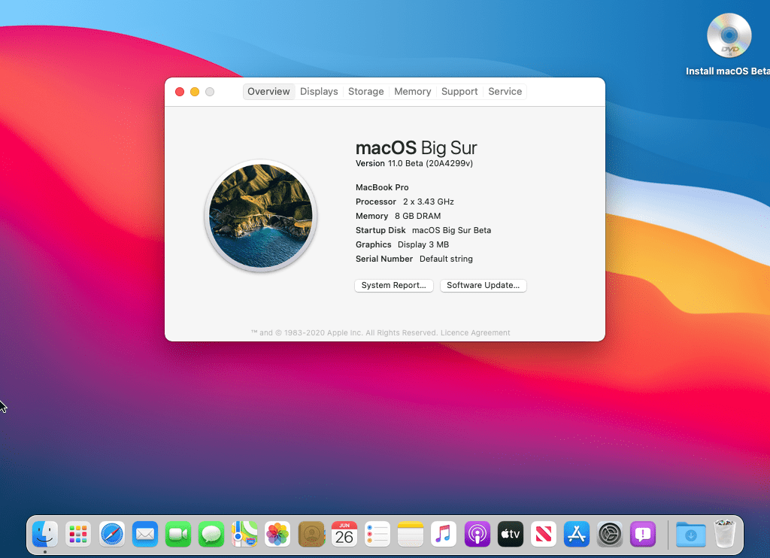
Task: Open the Feedback Assistant icon
Action: pyautogui.click(x=643, y=534)
